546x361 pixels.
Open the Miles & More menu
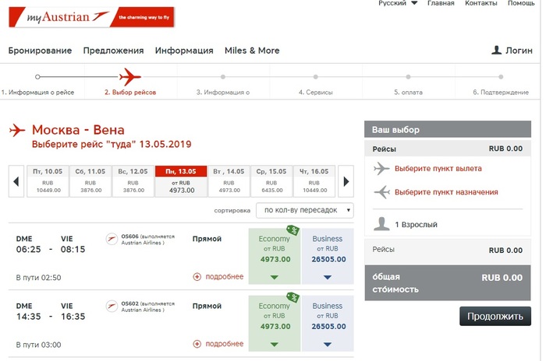(x=252, y=51)
